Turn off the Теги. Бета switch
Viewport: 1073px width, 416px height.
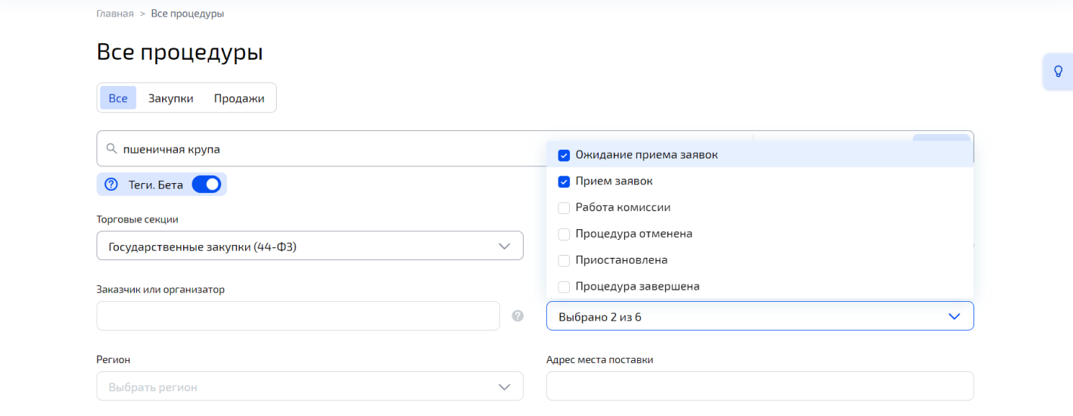point(206,185)
